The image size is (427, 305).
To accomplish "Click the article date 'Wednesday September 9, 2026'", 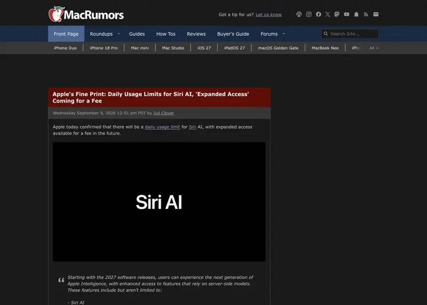I will coord(84,113).
